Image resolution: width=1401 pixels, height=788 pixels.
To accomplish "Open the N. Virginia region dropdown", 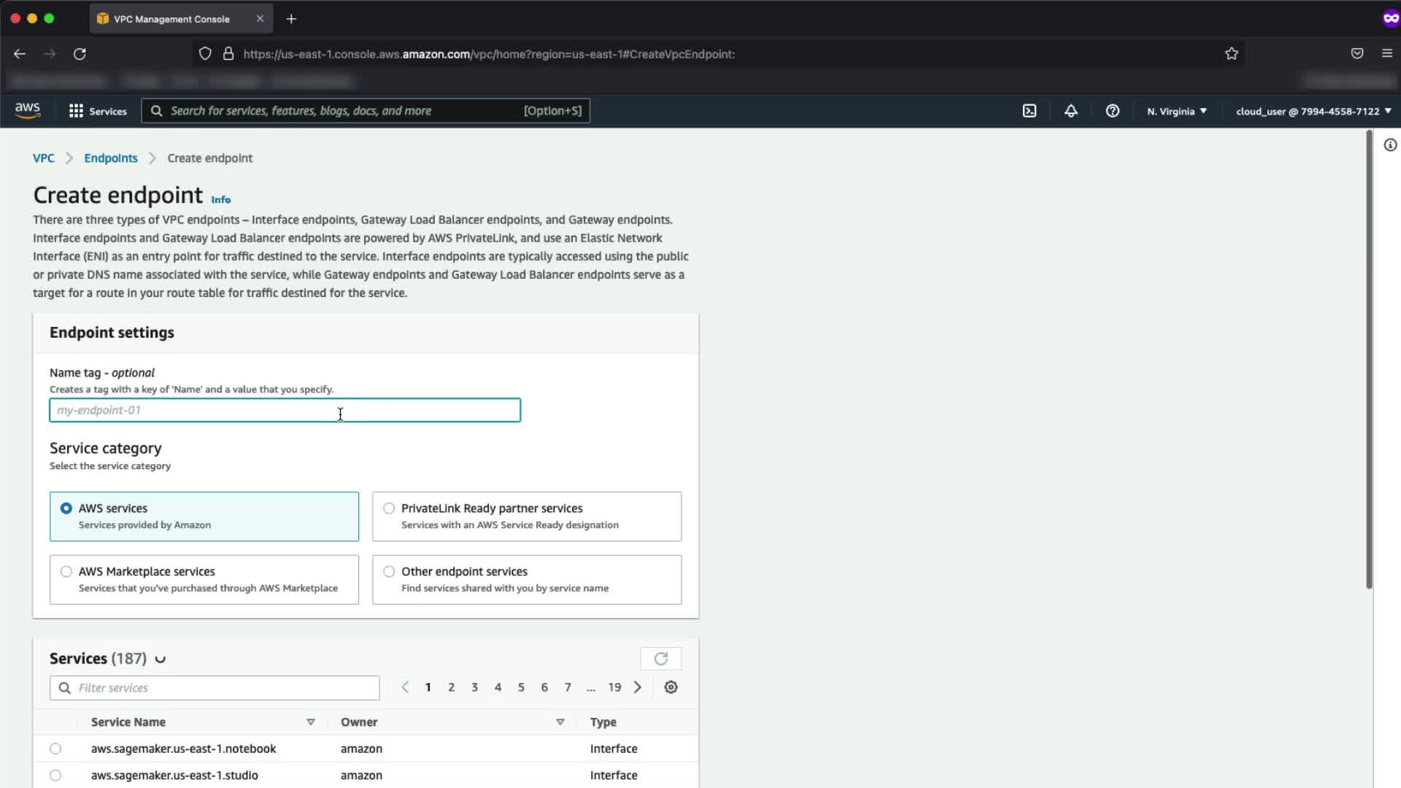I will [1176, 111].
